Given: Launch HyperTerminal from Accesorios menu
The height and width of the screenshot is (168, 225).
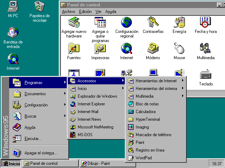Looking at the screenshot, I should [x=156, y=119].
